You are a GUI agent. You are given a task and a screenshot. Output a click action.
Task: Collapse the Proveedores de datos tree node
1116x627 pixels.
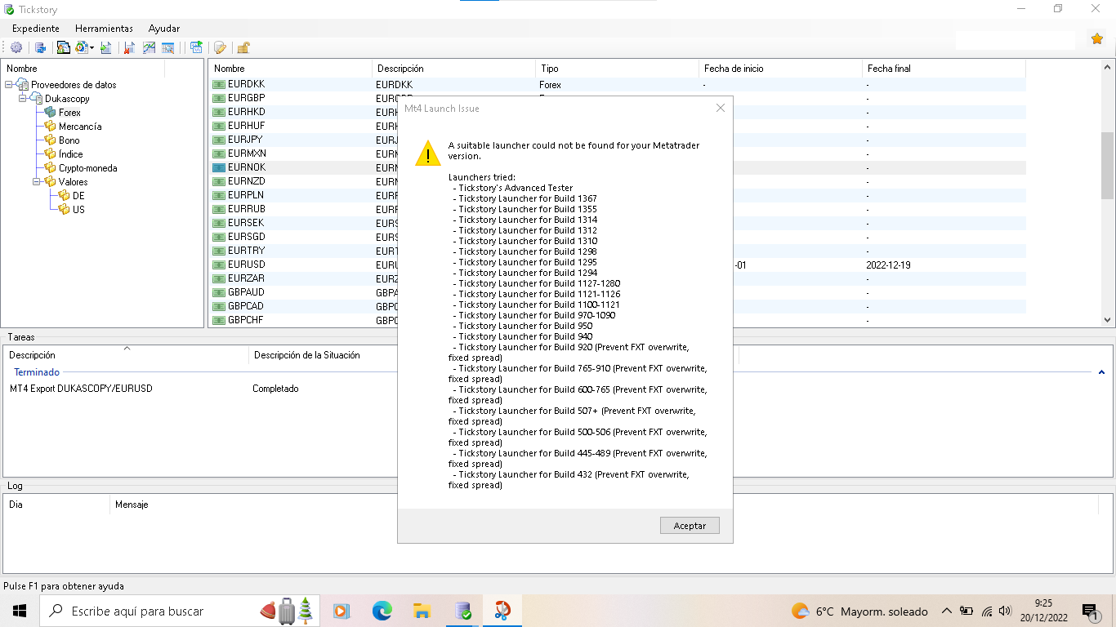coord(9,84)
